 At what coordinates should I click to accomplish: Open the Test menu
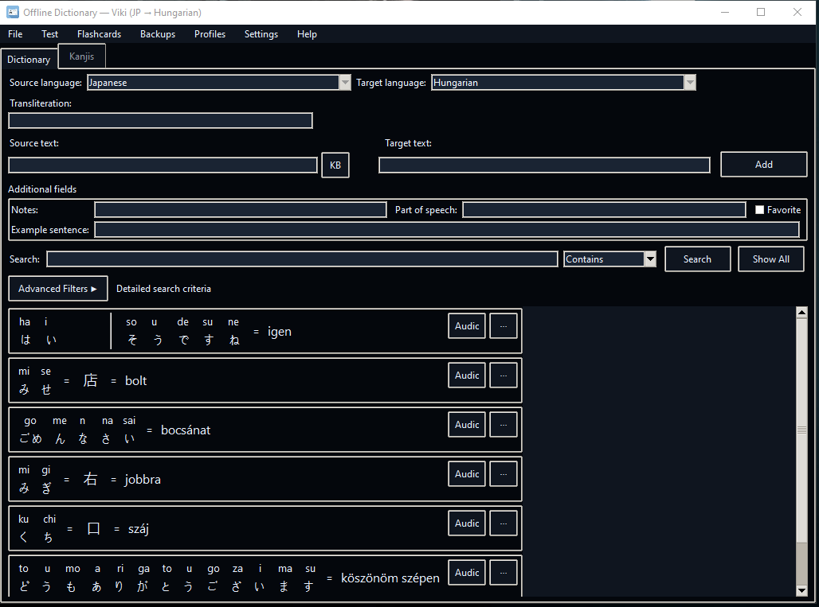point(49,34)
